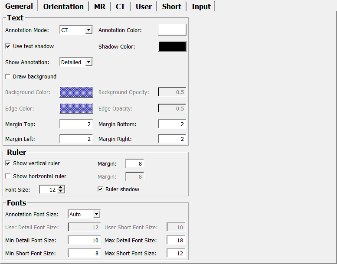Click the vertical ruler Margin field

tap(134, 163)
